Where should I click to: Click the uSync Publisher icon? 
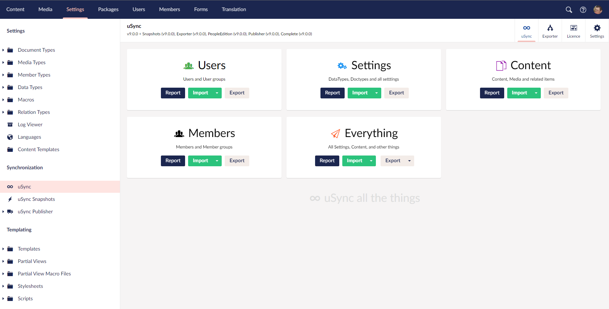[10, 211]
